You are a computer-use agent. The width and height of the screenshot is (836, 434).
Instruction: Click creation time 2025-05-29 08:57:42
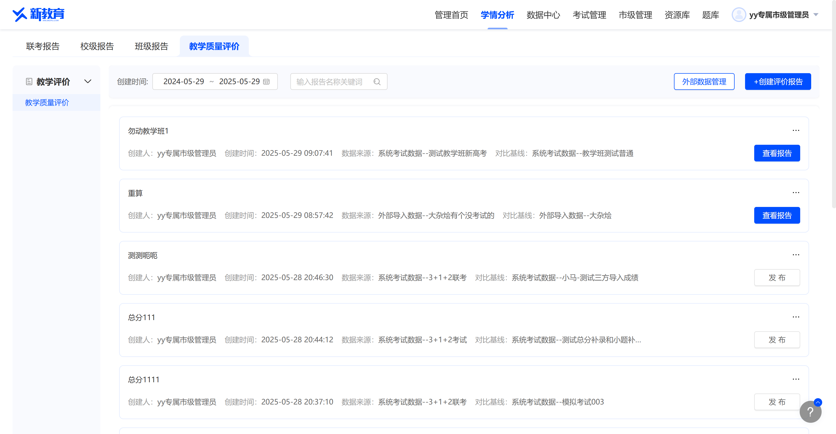[297, 215]
